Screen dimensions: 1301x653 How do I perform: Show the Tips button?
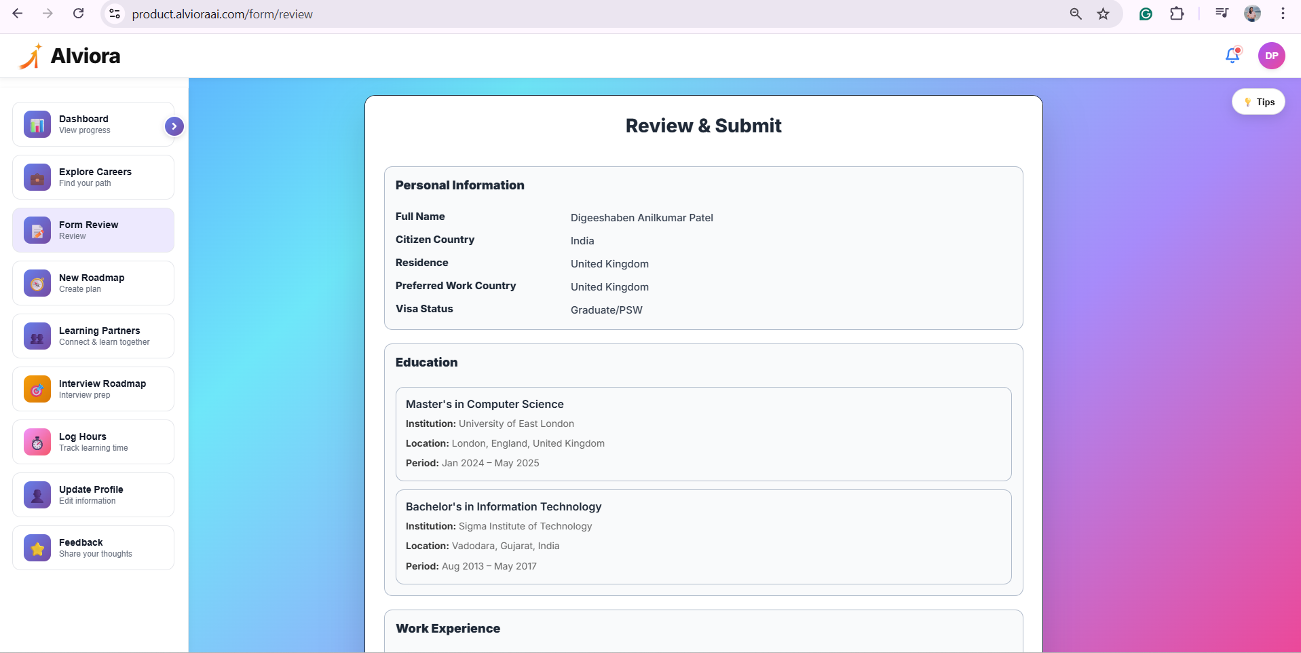pyautogui.click(x=1258, y=102)
